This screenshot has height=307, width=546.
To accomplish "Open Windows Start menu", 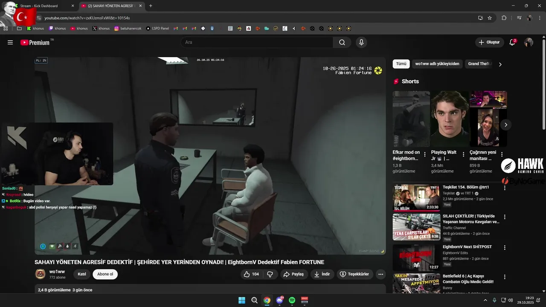I will (242, 300).
